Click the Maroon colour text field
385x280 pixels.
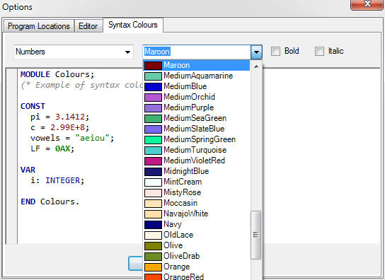[x=197, y=52]
